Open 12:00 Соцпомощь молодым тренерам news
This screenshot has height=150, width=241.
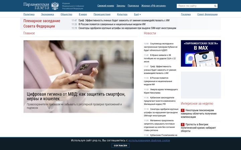pos(161,47)
